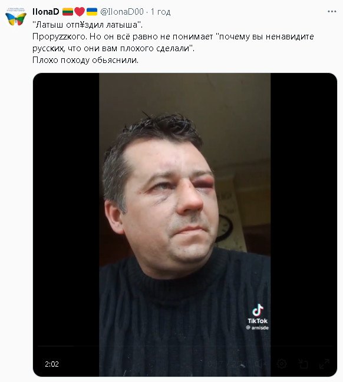The width and height of the screenshot is (343, 382).
Task: Expand the video to fullscreen
Action: (324, 364)
